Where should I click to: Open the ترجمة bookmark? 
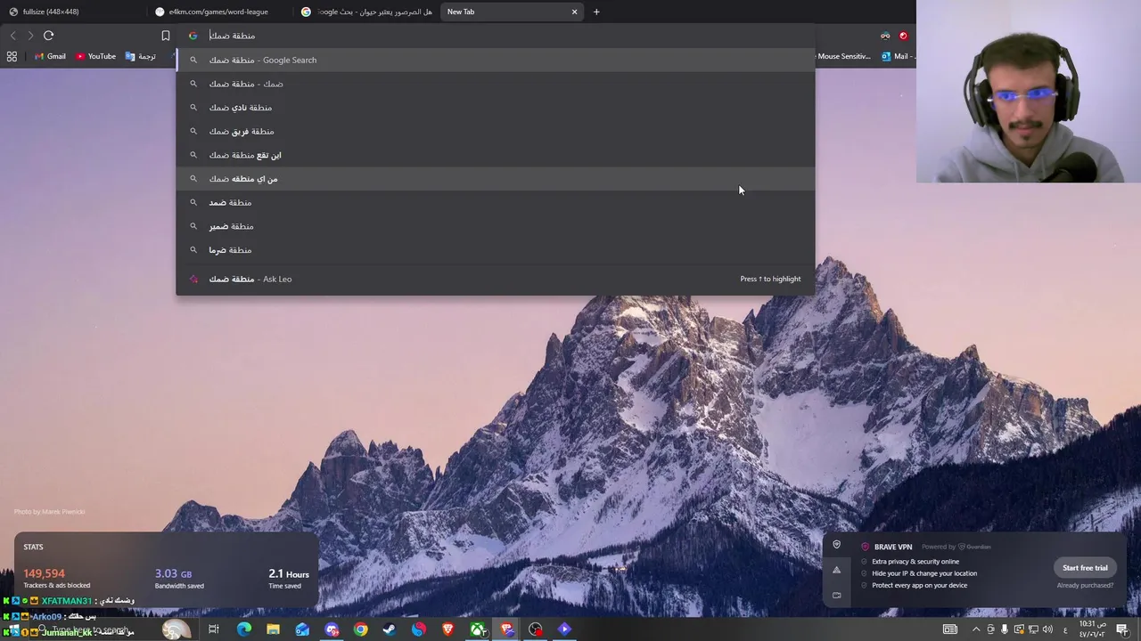coord(141,56)
